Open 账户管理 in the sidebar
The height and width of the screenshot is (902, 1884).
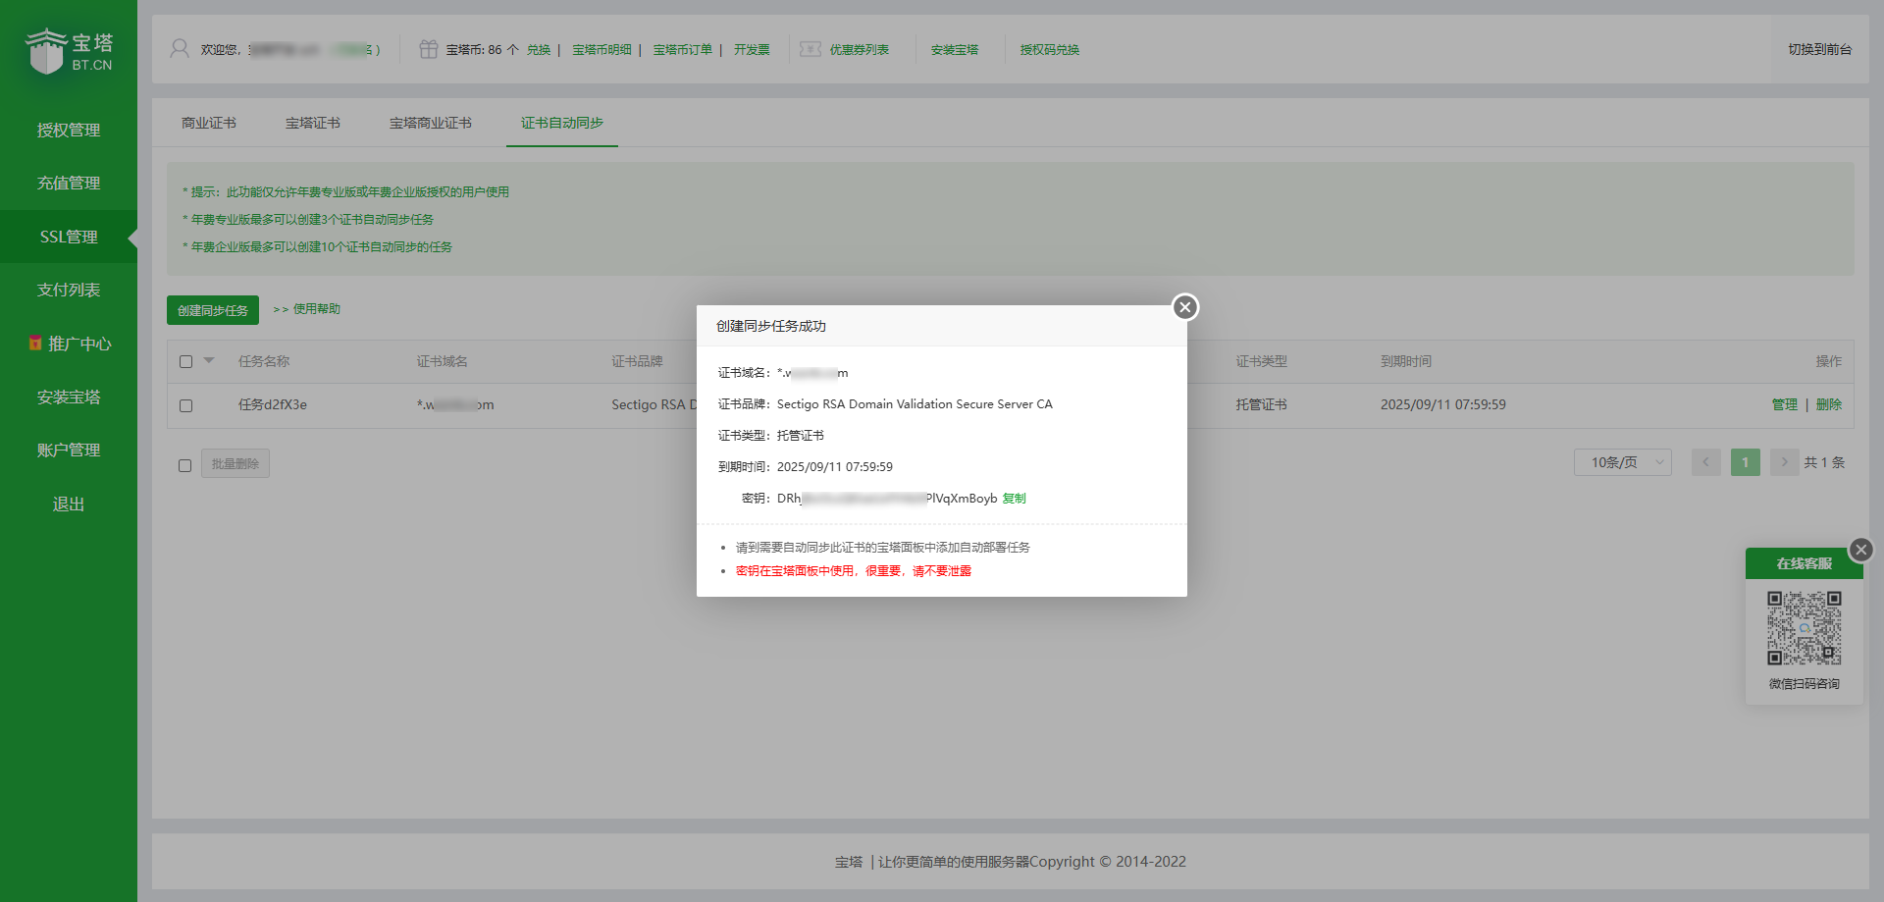pyautogui.click(x=69, y=450)
